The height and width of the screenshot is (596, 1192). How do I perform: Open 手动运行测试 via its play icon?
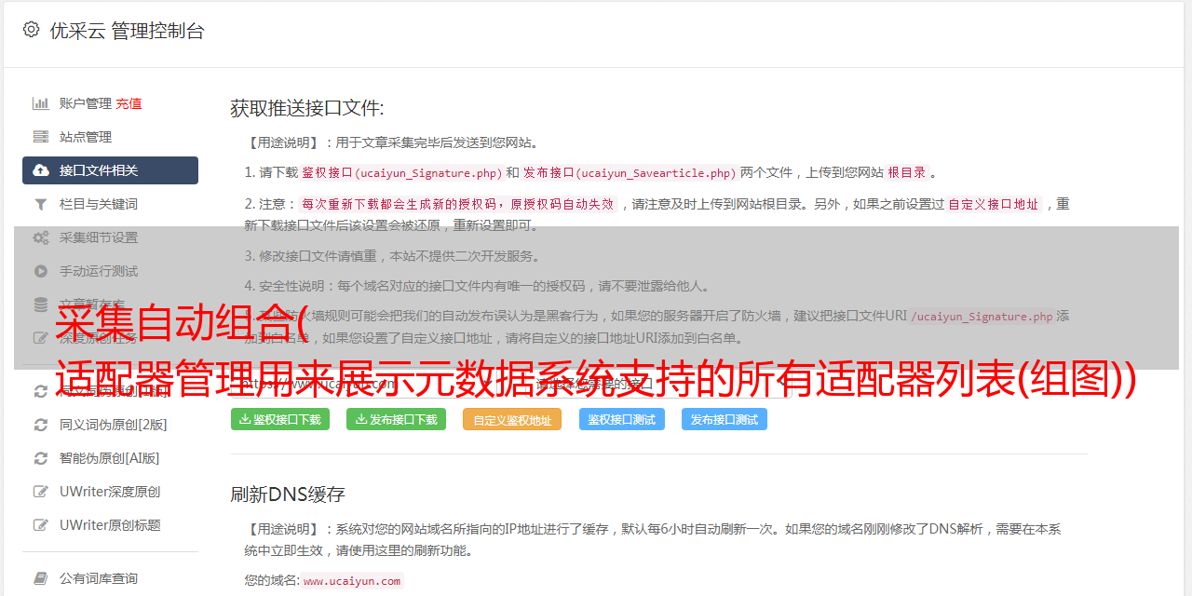pos(41,271)
